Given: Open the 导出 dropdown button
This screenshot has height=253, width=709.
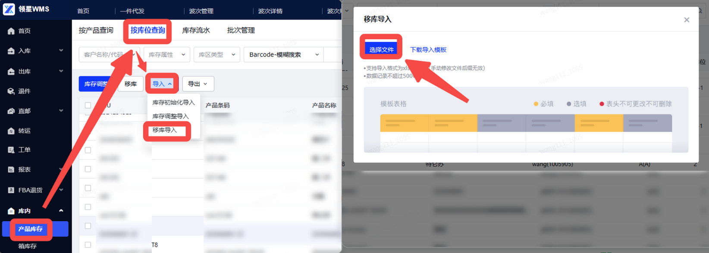Looking at the screenshot, I should pos(198,84).
